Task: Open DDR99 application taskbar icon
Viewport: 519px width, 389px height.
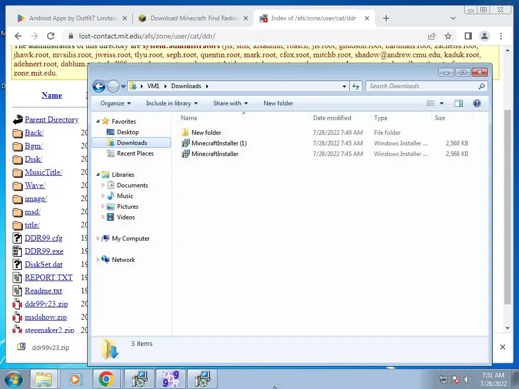Action: [x=170, y=379]
